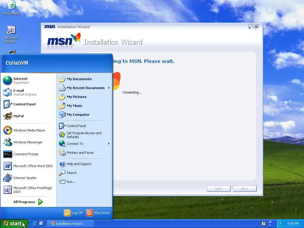Open Search magnifier icon

pyautogui.click(x=62, y=172)
